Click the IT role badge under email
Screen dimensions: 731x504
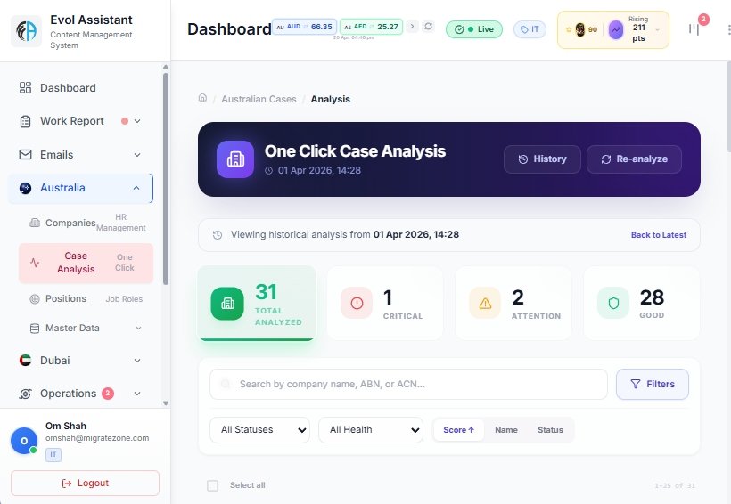[53, 455]
